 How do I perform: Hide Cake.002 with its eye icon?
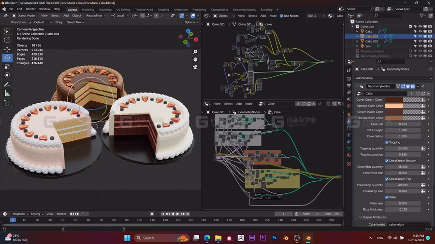(420, 41)
